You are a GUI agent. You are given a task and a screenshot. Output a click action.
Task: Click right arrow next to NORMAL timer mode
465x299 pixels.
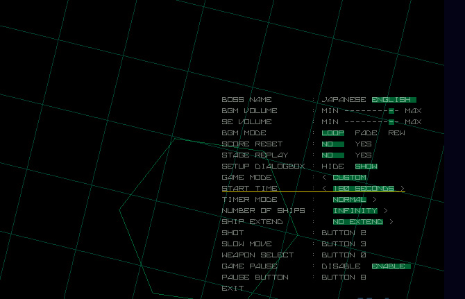pos(375,200)
